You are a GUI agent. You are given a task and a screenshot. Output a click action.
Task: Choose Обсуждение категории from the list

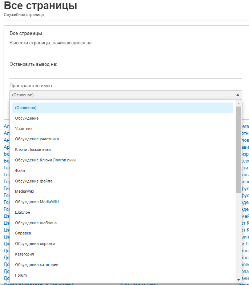(123, 265)
